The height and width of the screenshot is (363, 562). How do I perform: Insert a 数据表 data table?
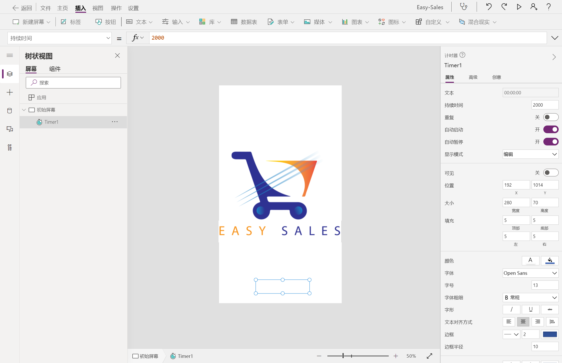[244, 22]
